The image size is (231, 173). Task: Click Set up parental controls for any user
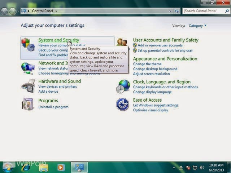[x=165, y=50]
